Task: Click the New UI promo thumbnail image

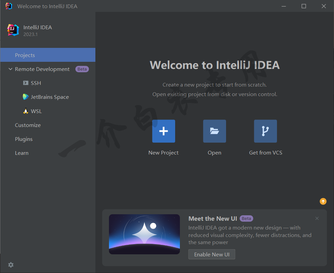Action: pos(144,234)
